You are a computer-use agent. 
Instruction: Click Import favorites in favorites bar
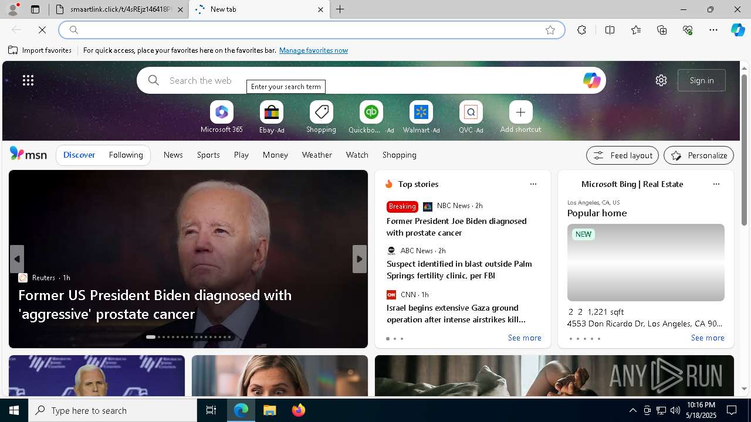click(40, 50)
